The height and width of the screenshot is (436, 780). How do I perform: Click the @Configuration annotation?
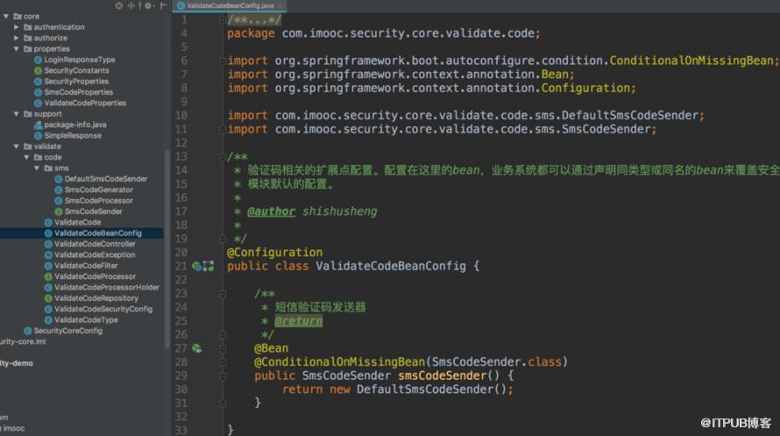(274, 253)
